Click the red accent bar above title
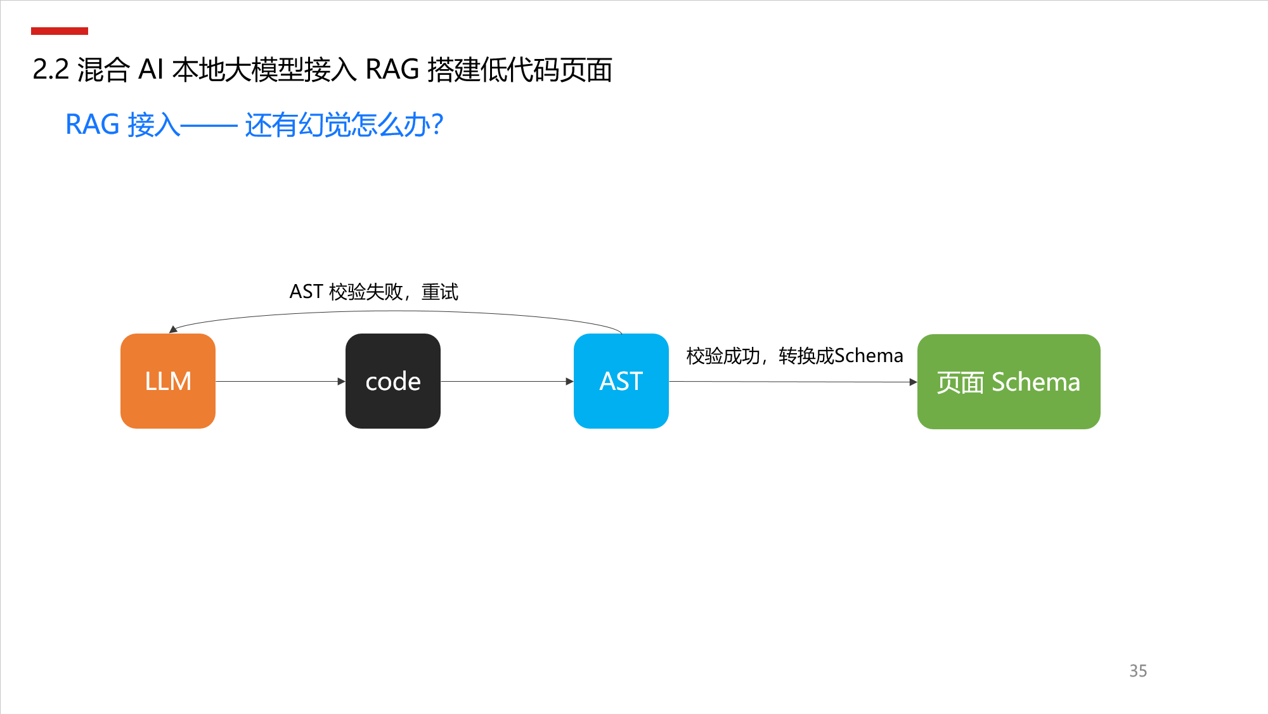 pyautogui.click(x=60, y=31)
